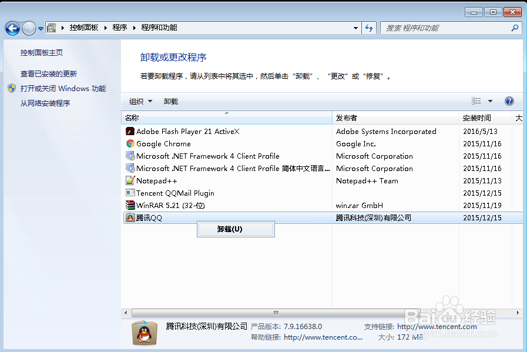Screen dimensions: 527x352
Task: Click the 帮助链接 tencent URL
Action: 323,337
